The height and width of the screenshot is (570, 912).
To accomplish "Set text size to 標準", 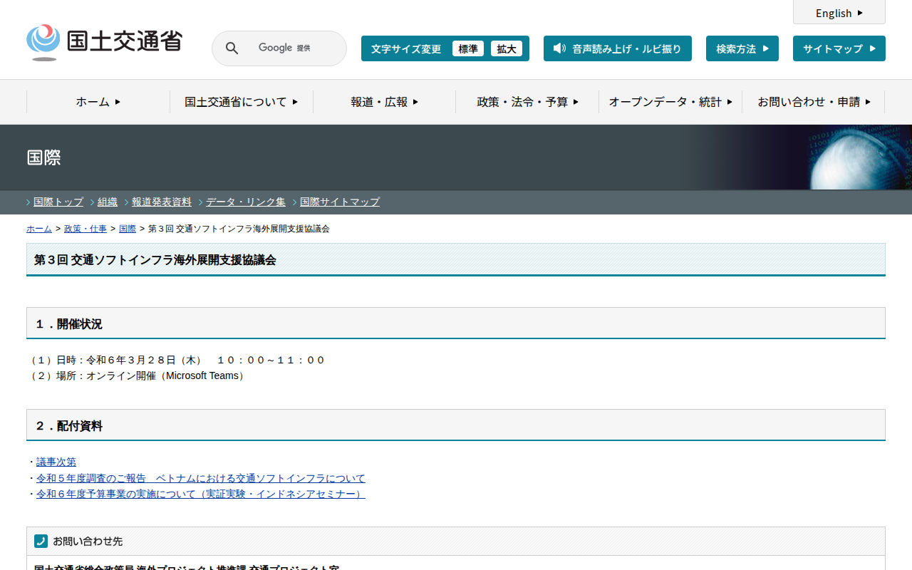I will tap(468, 48).
